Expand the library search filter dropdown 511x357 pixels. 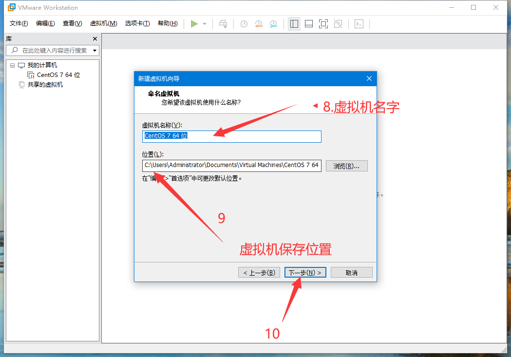point(95,50)
